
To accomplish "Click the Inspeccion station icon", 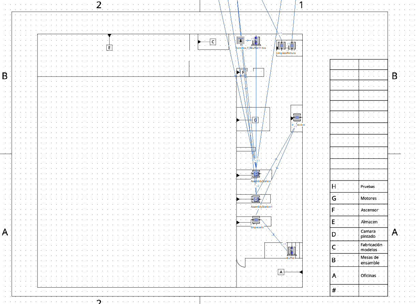I will [x=297, y=118].
